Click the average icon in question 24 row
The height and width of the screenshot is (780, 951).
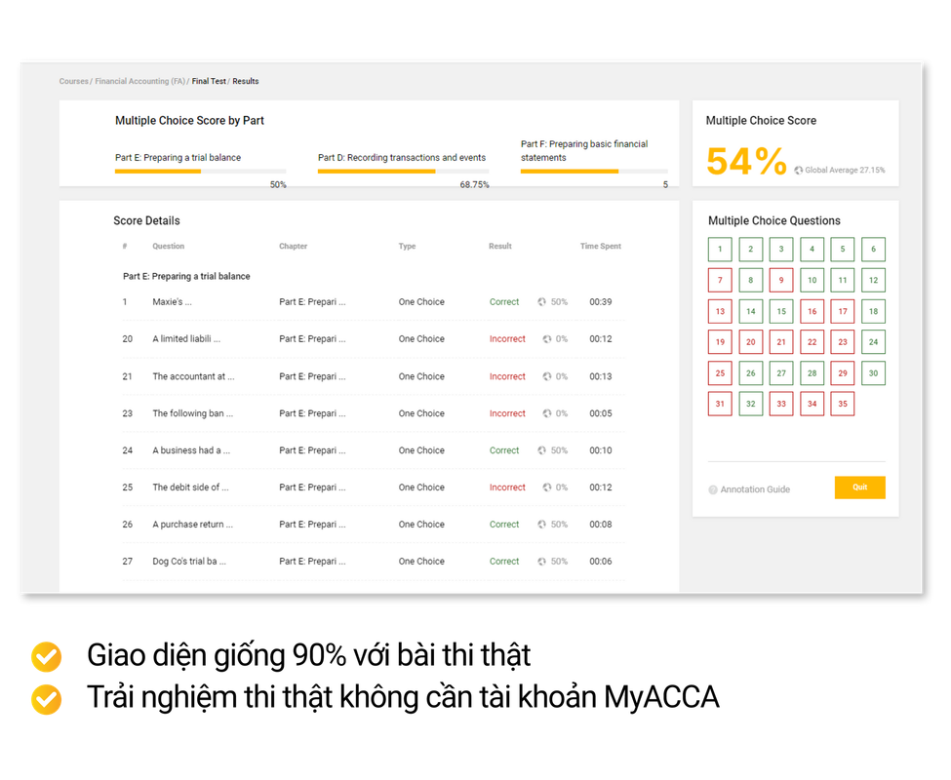pyautogui.click(x=541, y=450)
